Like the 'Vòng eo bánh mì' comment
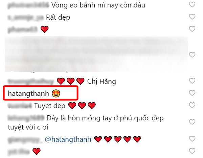The width and height of the screenshot is (203, 158). click(192, 5)
